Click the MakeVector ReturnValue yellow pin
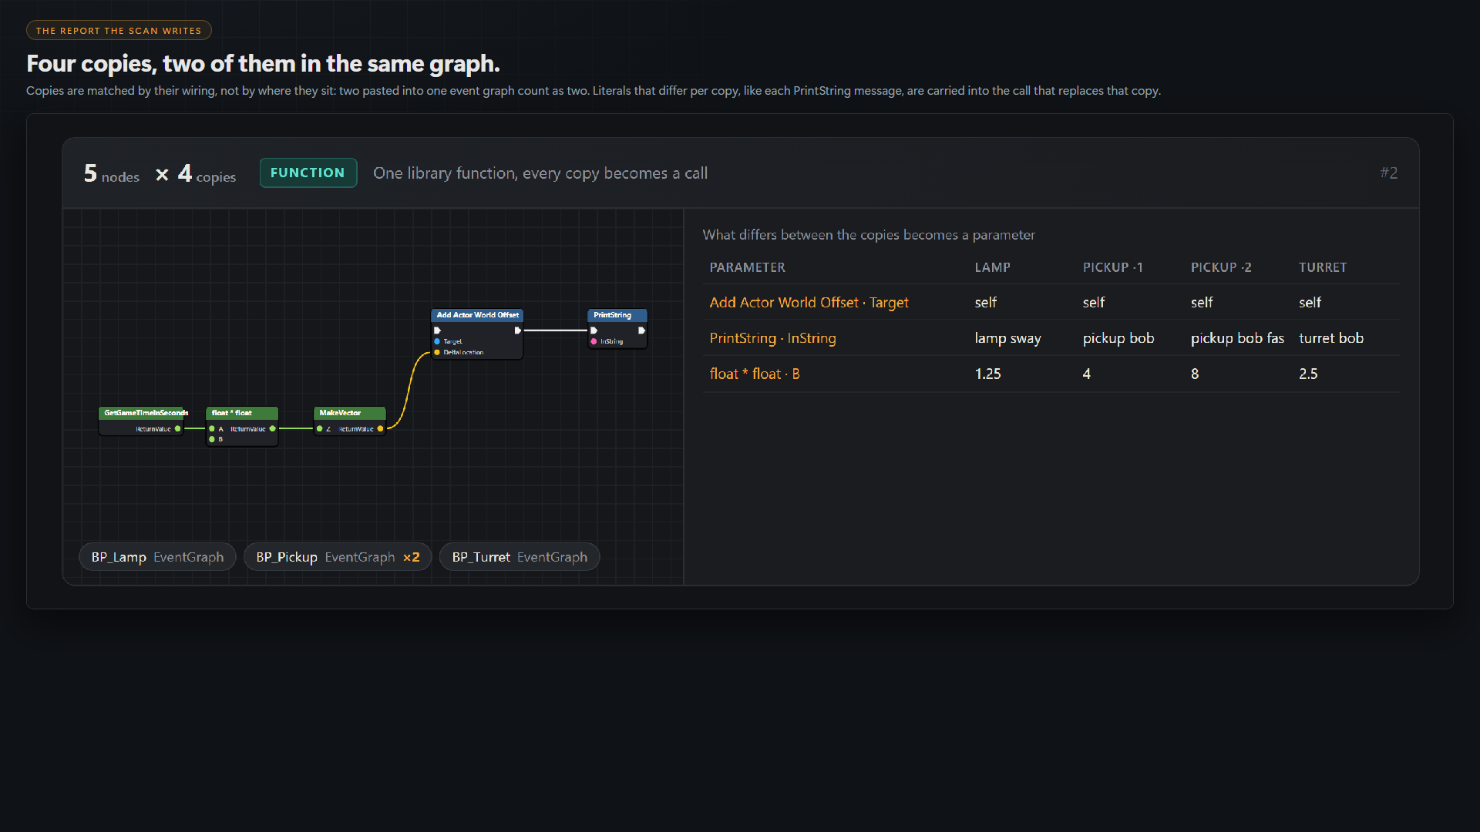This screenshot has width=1480, height=832. (380, 429)
